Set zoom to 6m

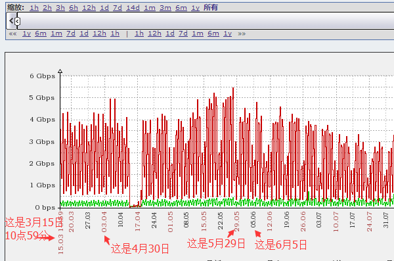(x=181, y=8)
